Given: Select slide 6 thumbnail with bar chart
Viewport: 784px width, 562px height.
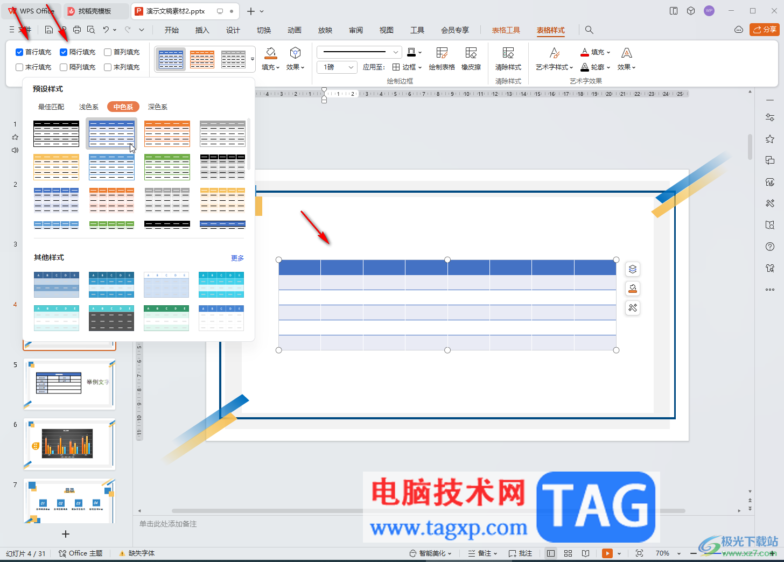Looking at the screenshot, I should [x=69, y=444].
